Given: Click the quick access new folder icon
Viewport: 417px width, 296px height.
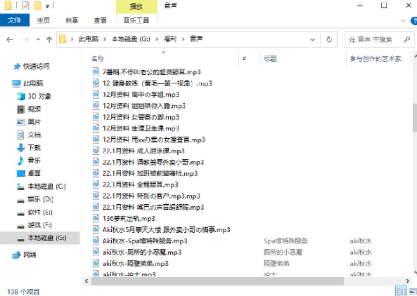Looking at the screenshot, I should (x=37, y=5).
